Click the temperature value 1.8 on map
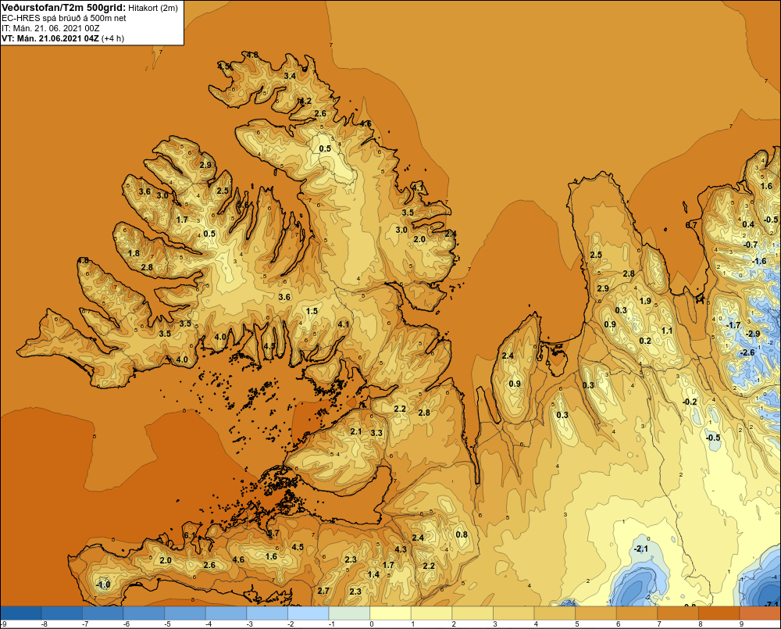This screenshot has height=629, width=781. pos(134,253)
